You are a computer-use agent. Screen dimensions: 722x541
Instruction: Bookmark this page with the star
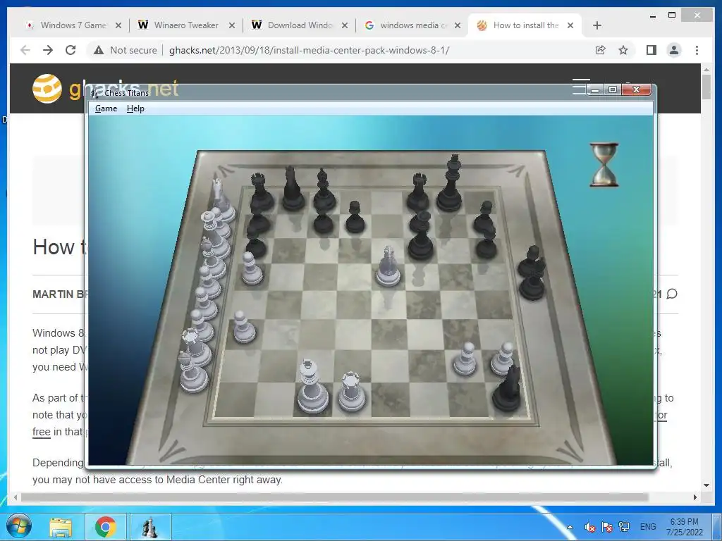point(623,50)
